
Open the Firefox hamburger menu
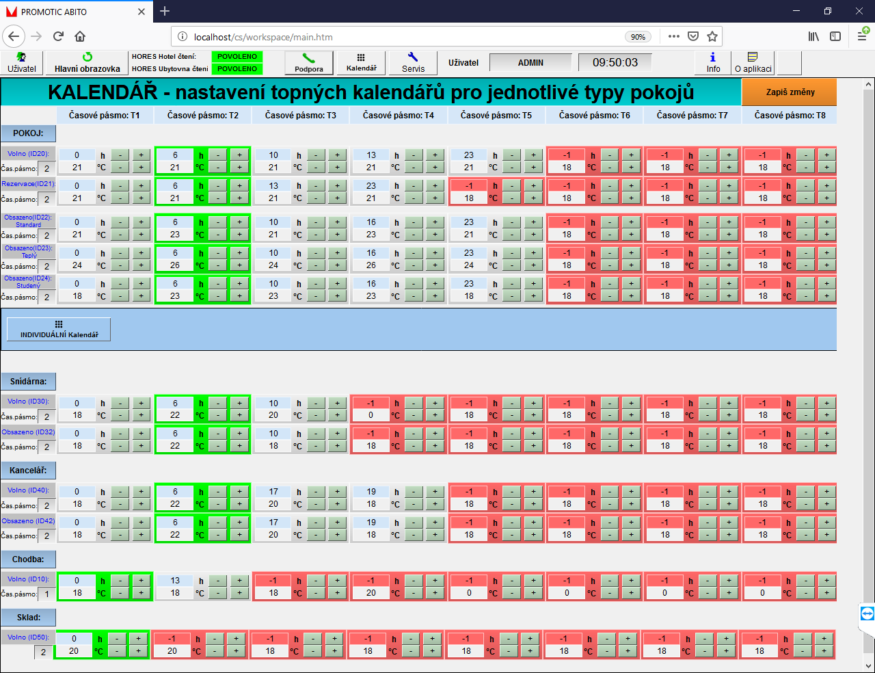tap(862, 36)
